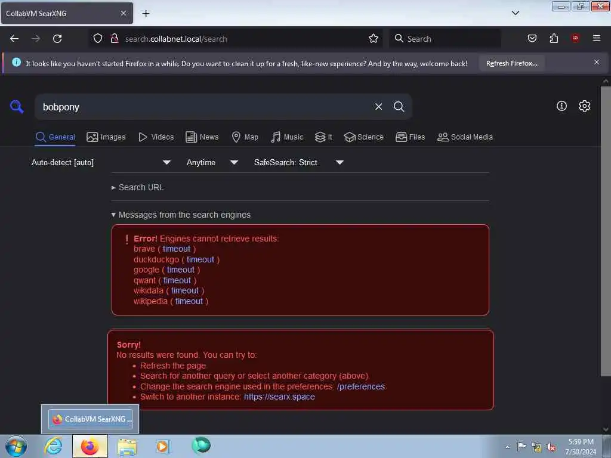Open the About info icon
Image resolution: width=611 pixels, height=458 pixels.
click(561, 106)
